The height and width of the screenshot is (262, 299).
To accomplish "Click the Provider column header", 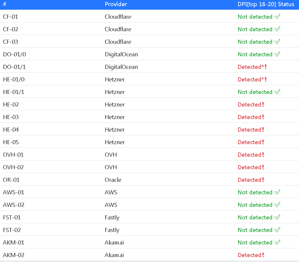I will coord(116,4).
